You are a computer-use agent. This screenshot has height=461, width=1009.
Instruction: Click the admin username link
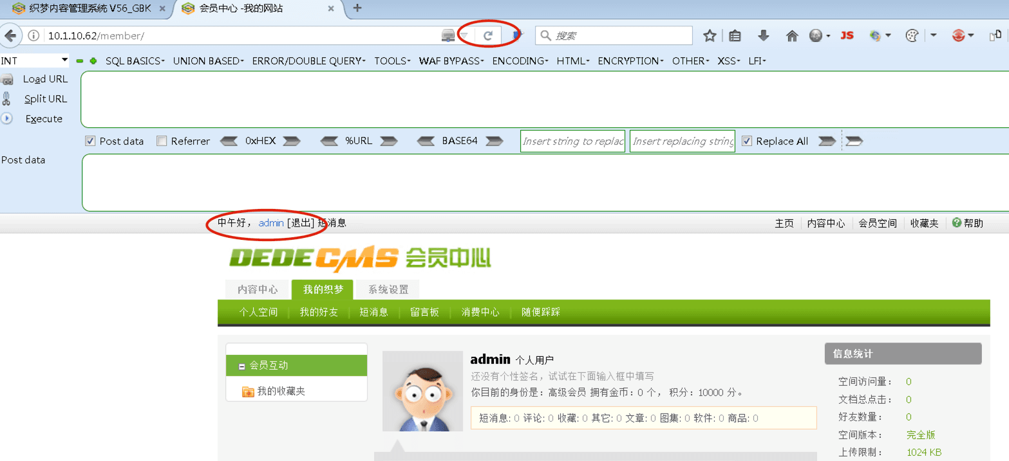pos(271,223)
